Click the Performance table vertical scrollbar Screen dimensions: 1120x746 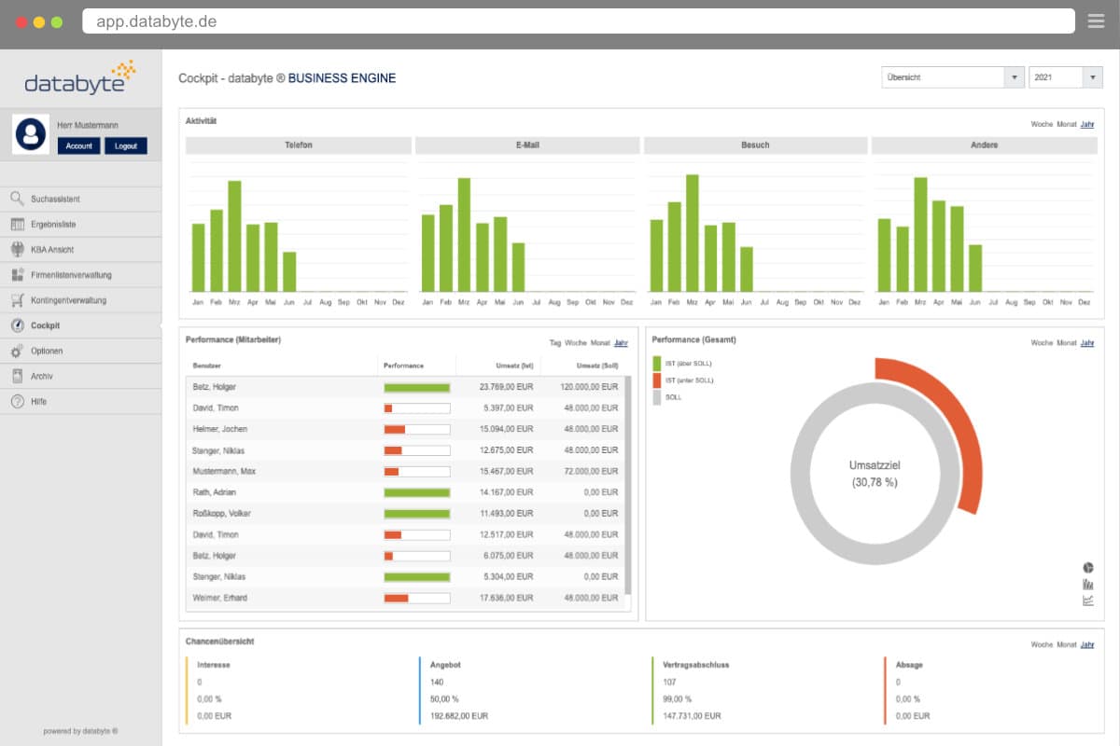coord(628,485)
